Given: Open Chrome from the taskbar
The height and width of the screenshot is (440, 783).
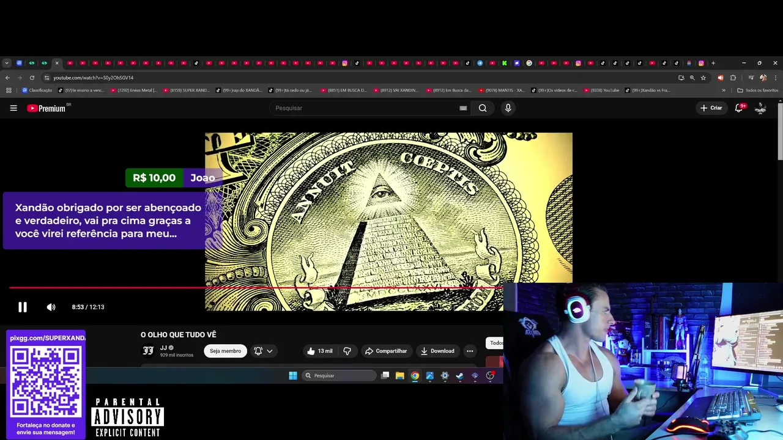Looking at the screenshot, I should pos(415,376).
